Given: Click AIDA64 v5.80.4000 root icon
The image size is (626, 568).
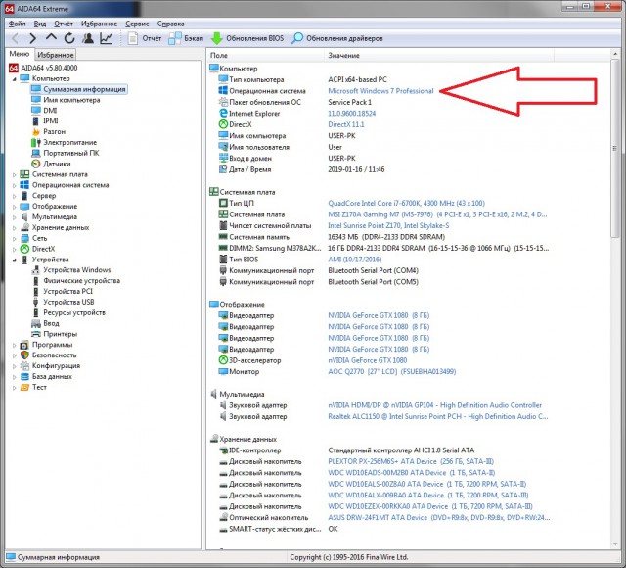Looking at the screenshot, I should [14, 68].
